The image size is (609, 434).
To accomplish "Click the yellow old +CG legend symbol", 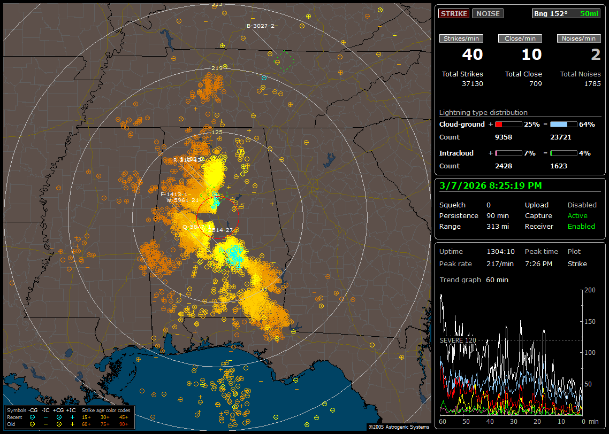I will click(x=59, y=424).
